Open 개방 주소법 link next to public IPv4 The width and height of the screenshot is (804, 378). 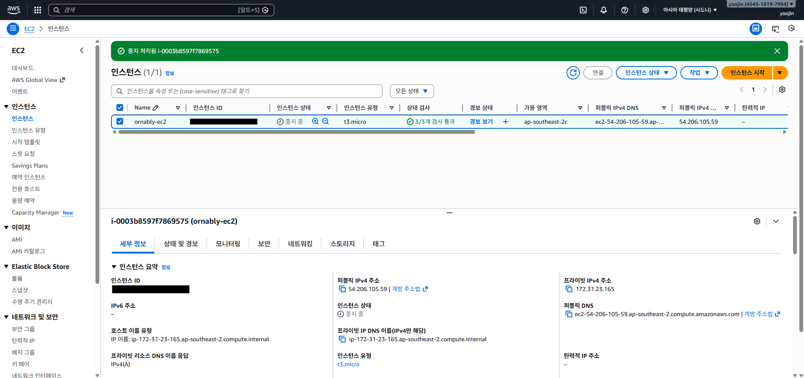tap(409, 289)
